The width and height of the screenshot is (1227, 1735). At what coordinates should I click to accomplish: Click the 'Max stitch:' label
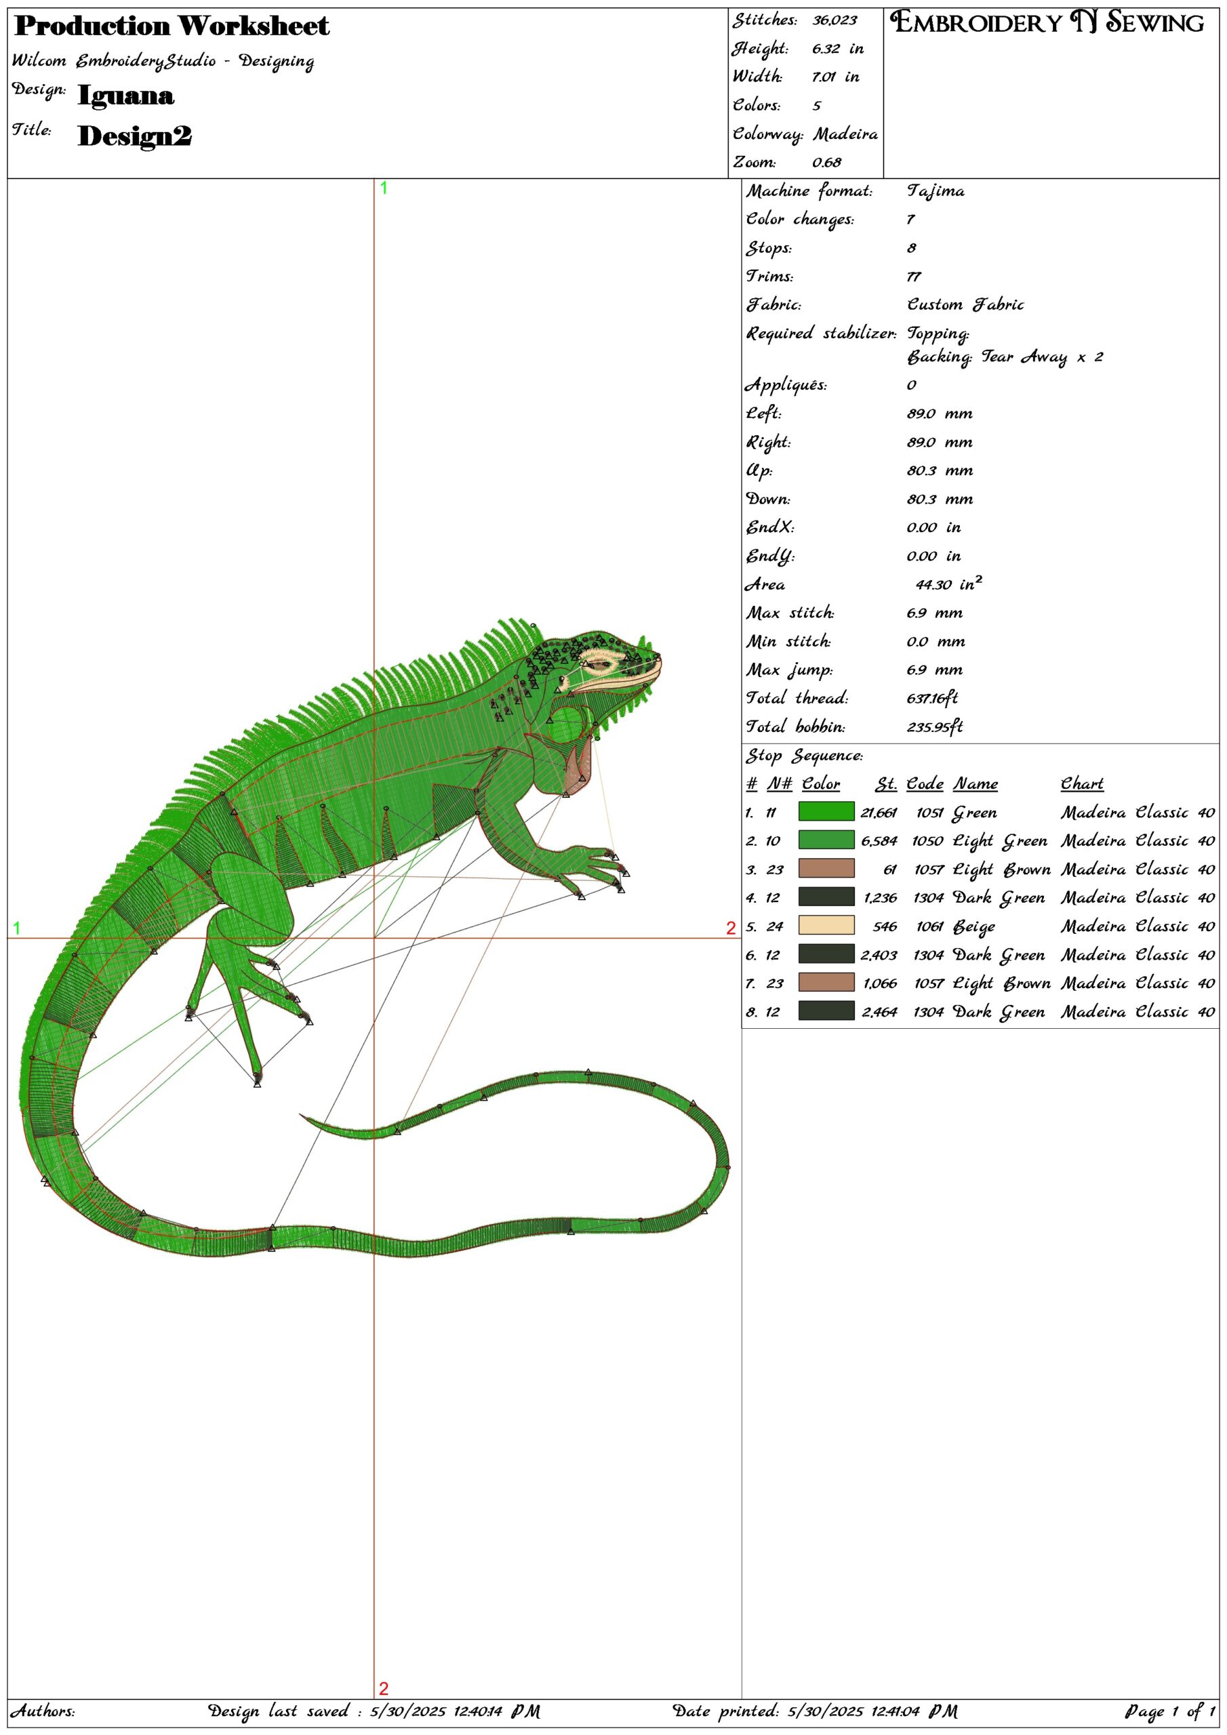click(790, 613)
